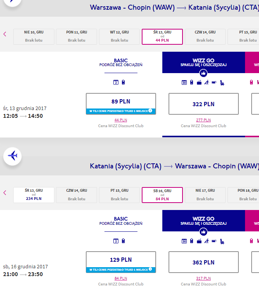Open 84 PLN Discount Club price link

121,278
